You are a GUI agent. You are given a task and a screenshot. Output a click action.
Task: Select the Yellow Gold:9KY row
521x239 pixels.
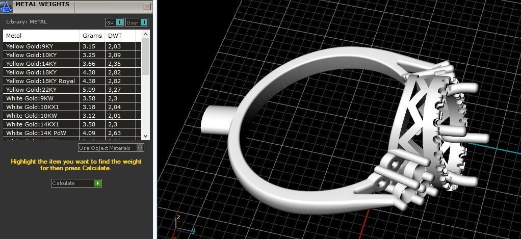72,46
